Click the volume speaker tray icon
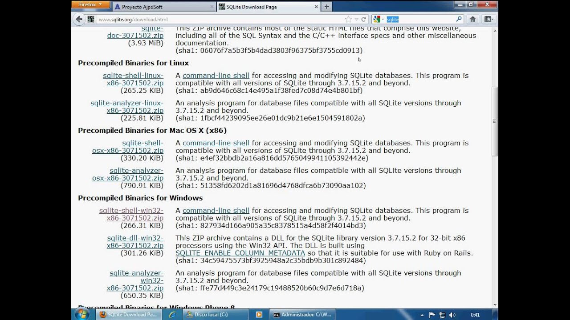Screen dimensions: 570x320 click(452, 315)
